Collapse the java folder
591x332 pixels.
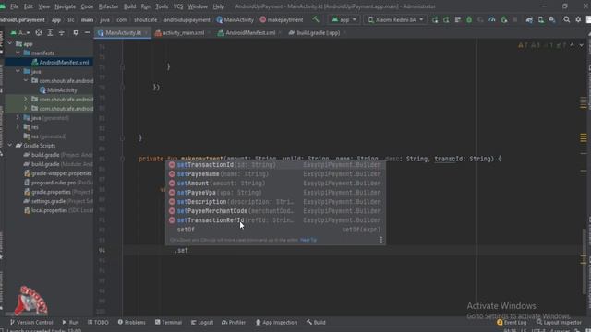[x=18, y=72]
